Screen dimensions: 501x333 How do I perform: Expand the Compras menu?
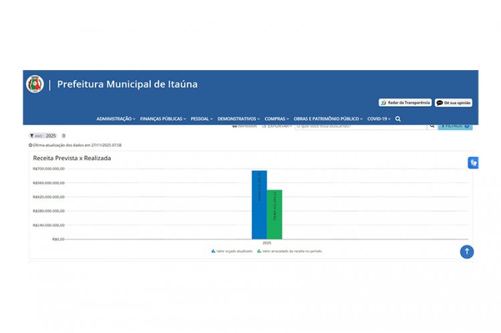click(277, 119)
